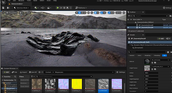Click the Outliner search field
The width and height of the screenshot is (172, 93).
(150, 16)
